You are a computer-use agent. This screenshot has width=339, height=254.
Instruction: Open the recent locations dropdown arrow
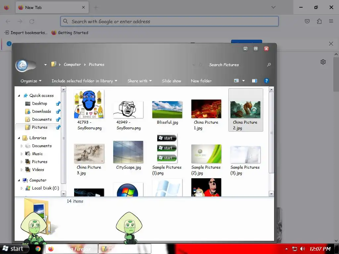pyautogui.click(x=45, y=64)
